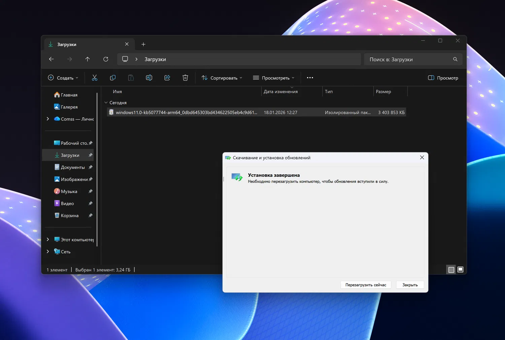
Task: Click the search magnifier icon
Action: [x=455, y=59]
